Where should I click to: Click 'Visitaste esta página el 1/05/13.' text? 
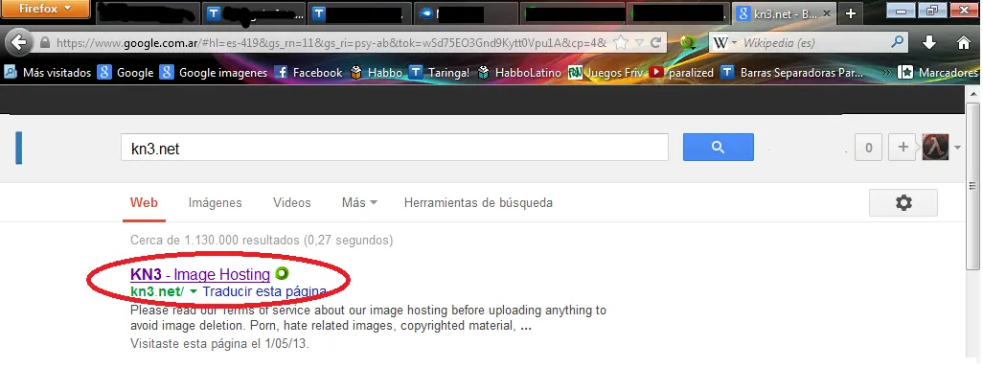click(219, 344)
